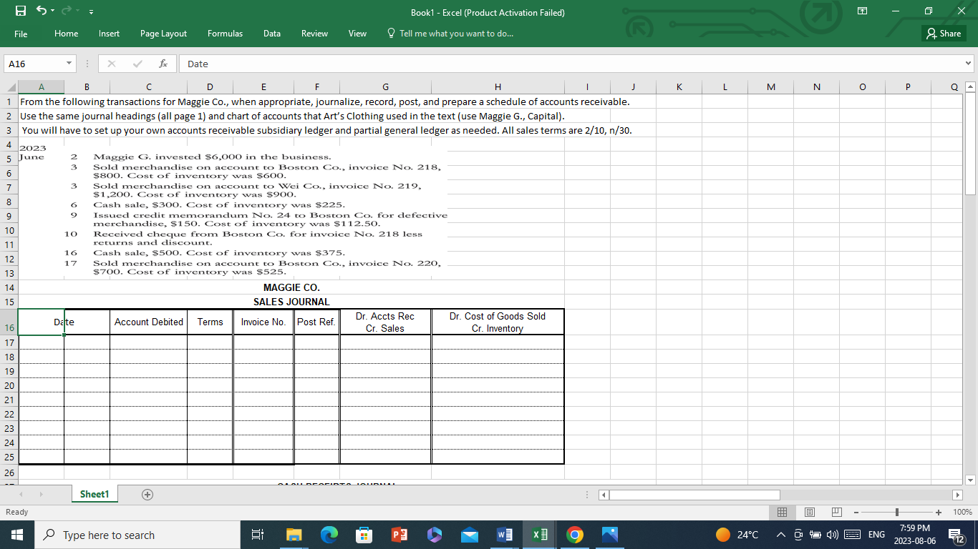Viewport: 978px width, 549px height.
Task: Toggle Page Layout view in status bar
Action: (809, 512)
